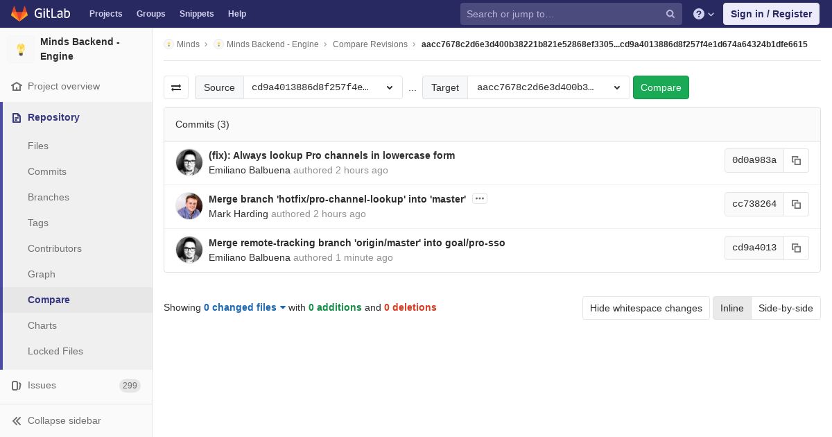Click the Minds breadcrumb lightbulb icon

pyautogui.click(x=169, y=44)
